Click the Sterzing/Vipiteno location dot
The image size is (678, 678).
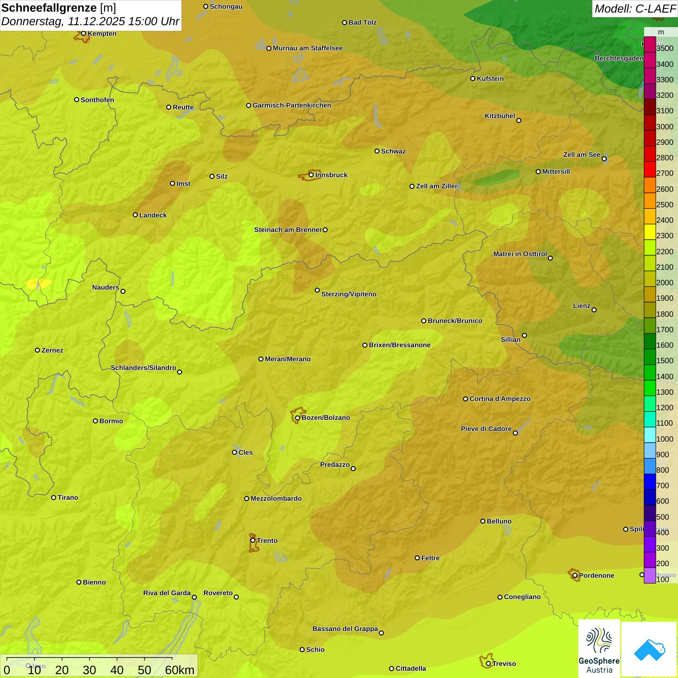317,290
